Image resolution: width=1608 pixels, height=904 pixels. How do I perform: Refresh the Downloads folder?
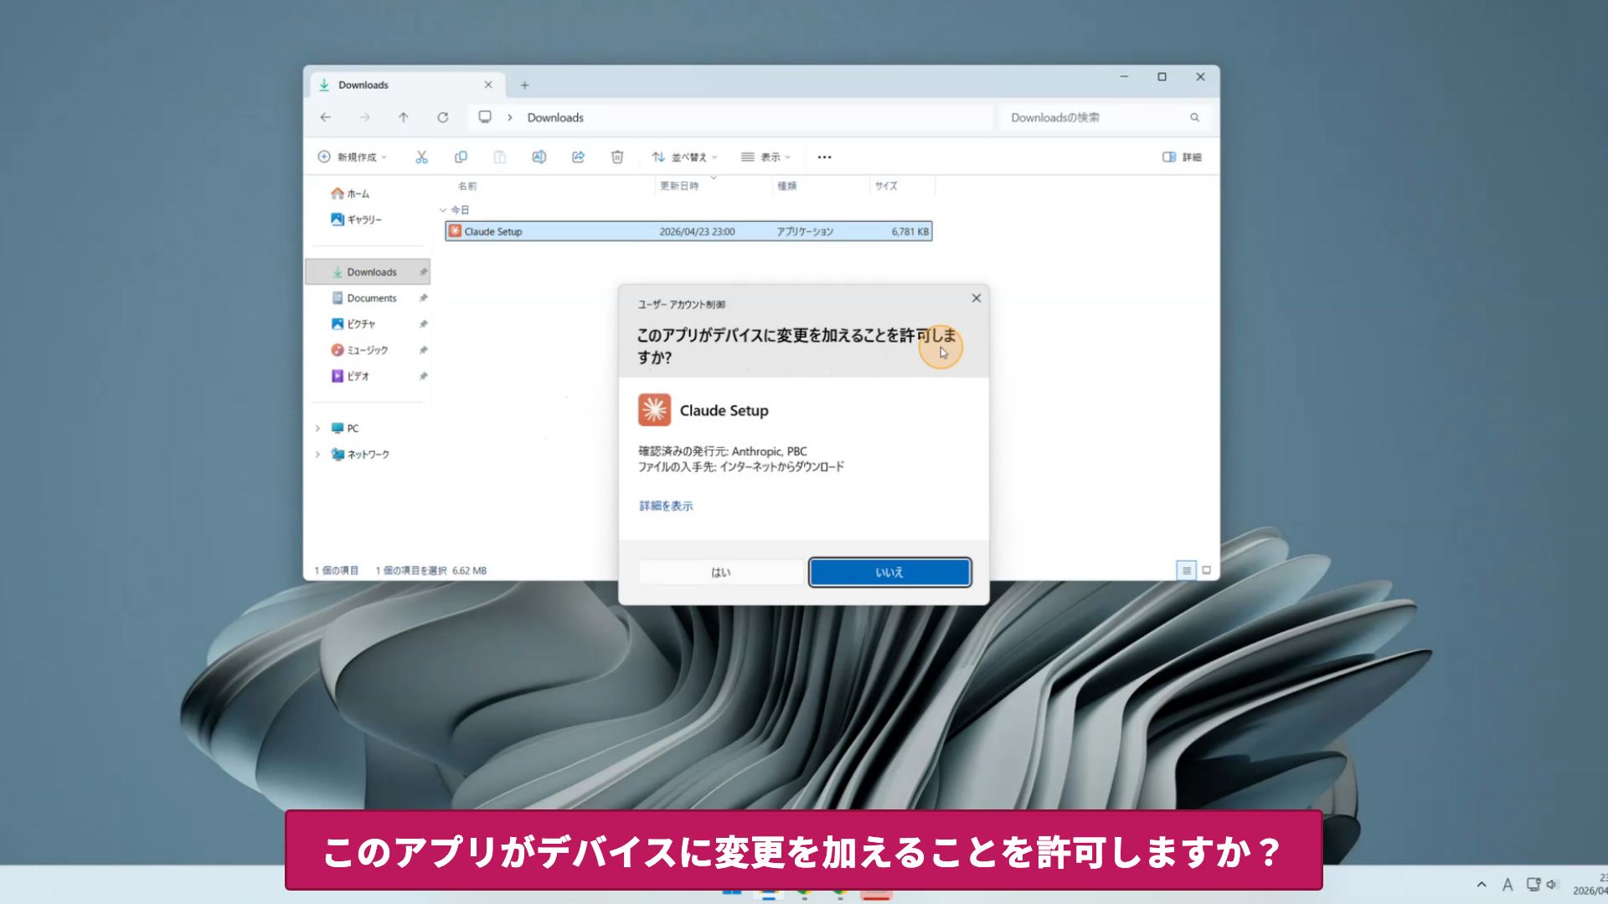(x=442, y=117)
